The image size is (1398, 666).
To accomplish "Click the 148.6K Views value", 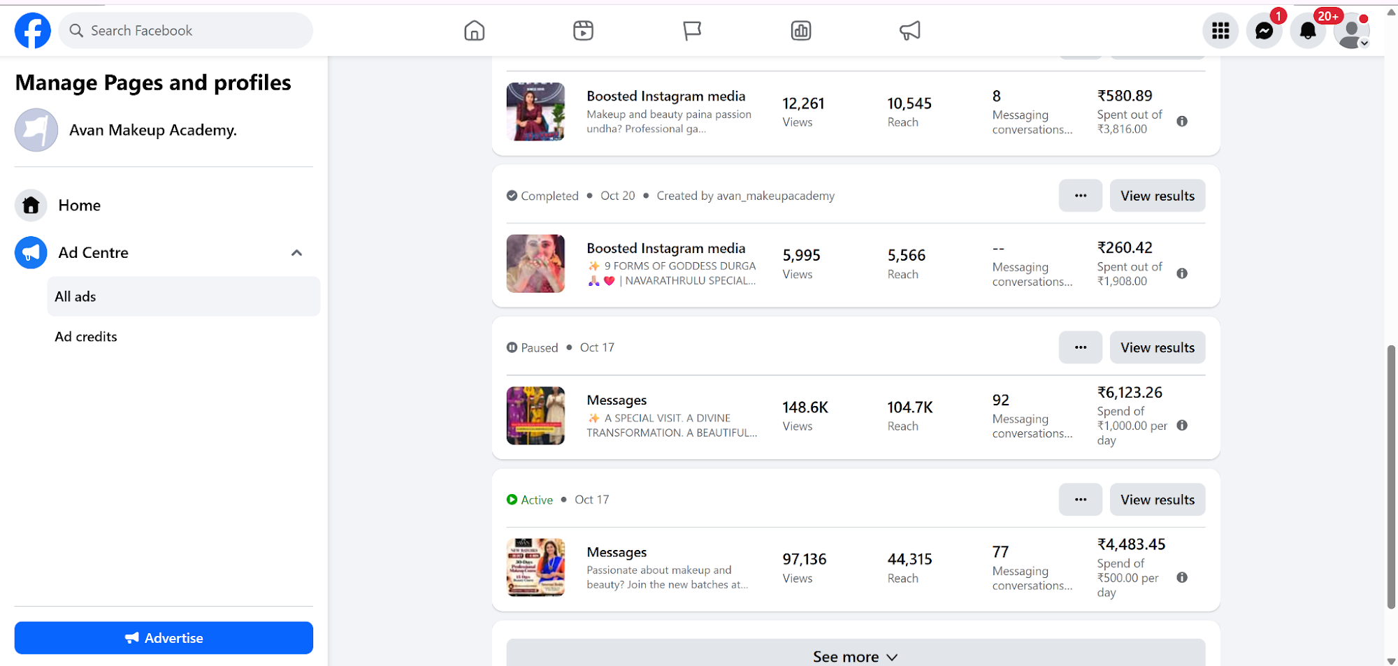I will click(x=805, y=407).
